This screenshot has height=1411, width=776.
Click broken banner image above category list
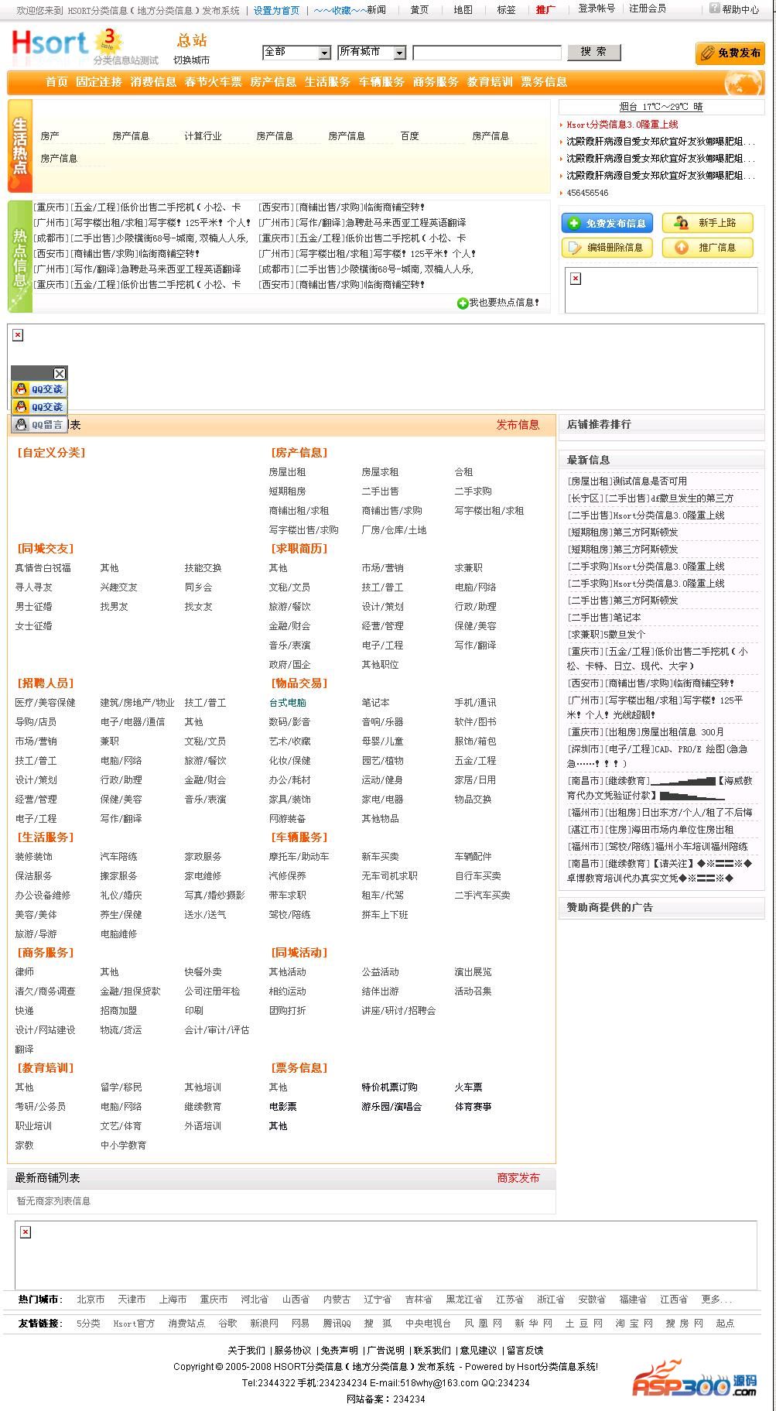tap(18, 335)
